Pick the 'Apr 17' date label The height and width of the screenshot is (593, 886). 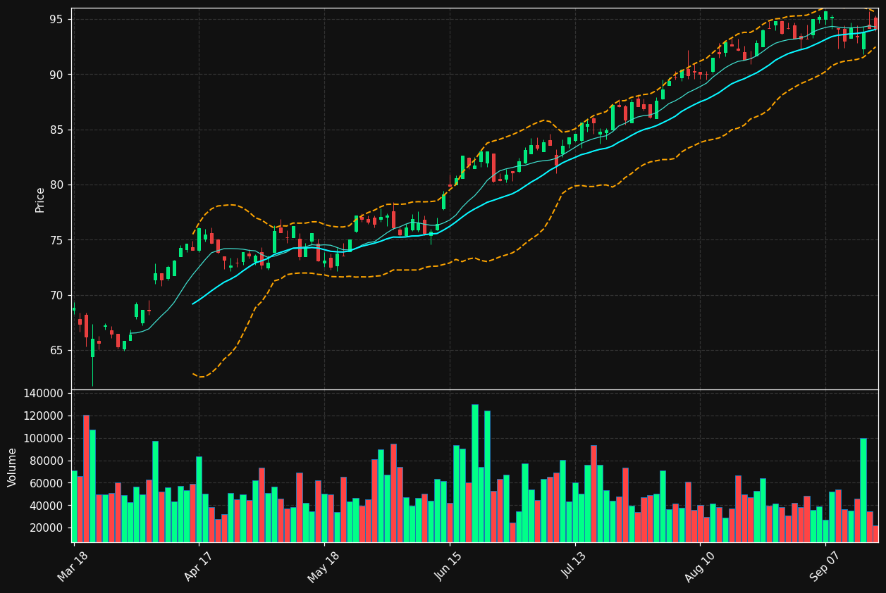tap(198, 567)
